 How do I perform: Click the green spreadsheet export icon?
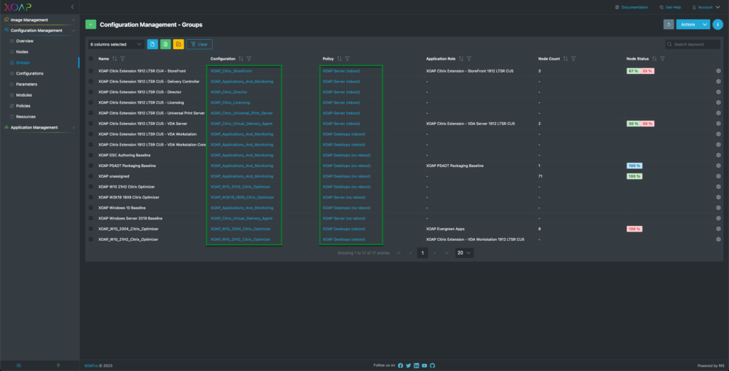[x=165, y=44]
